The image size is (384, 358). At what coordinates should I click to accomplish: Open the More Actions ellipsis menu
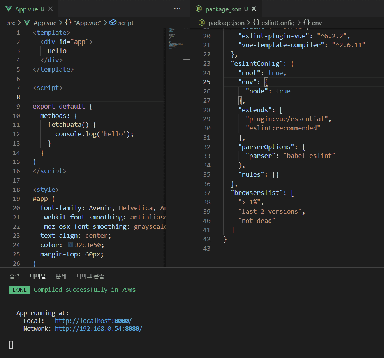[x=177, y=9]
